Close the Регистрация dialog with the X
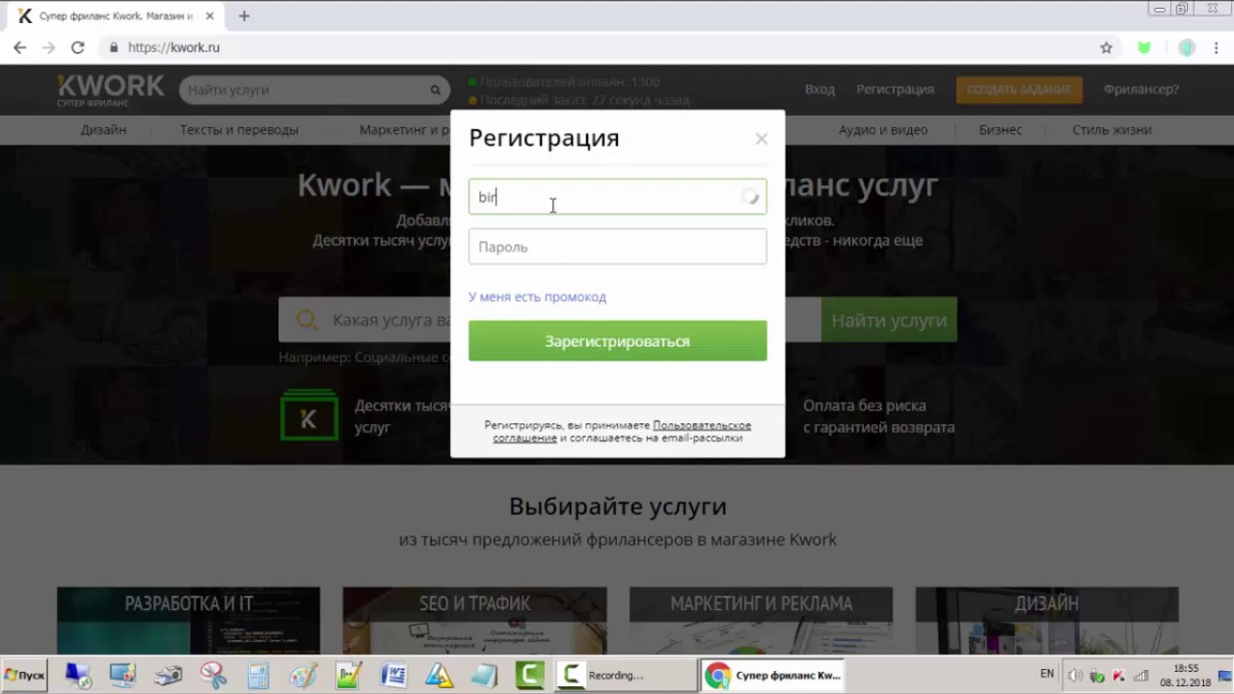 (762, 139)
